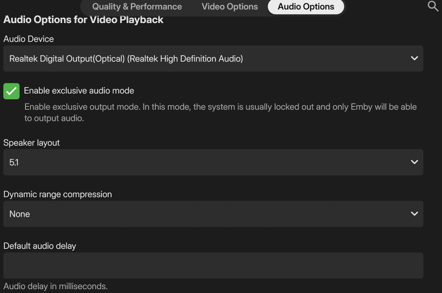
Task: Click the Audio Device chevron arrow
Action: [414, 59]
